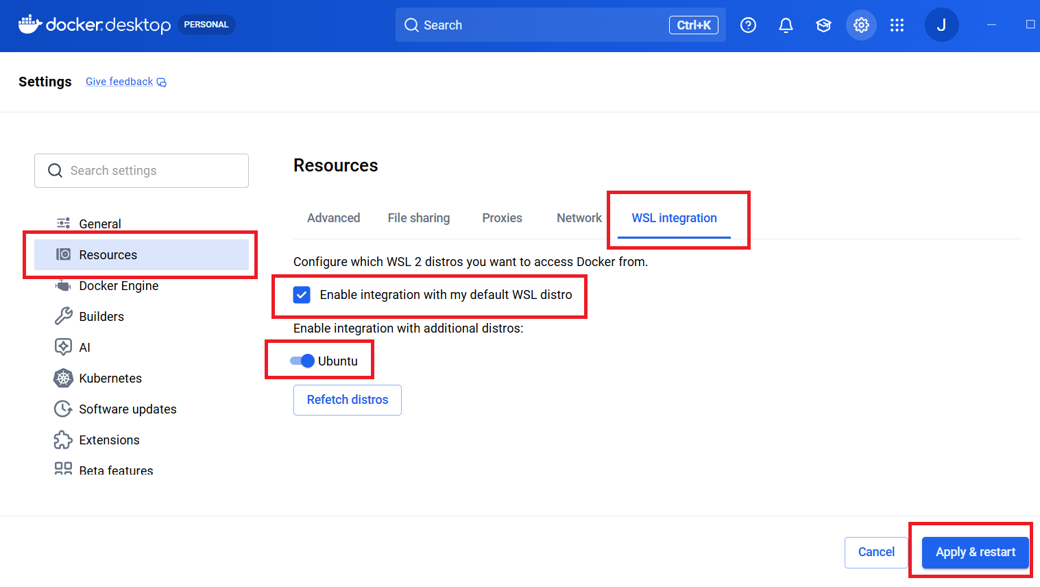This screenshot has height=587, width=1040.
Task: Click the General sliders icon
Action: tap(64, 224)
